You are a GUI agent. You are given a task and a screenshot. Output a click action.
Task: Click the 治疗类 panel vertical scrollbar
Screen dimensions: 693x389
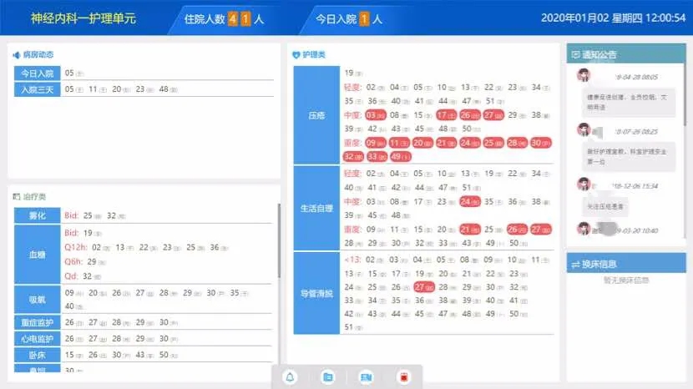click(279, 241)
